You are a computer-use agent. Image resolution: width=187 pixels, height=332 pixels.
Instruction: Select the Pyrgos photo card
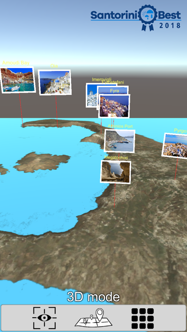[175, 146]
